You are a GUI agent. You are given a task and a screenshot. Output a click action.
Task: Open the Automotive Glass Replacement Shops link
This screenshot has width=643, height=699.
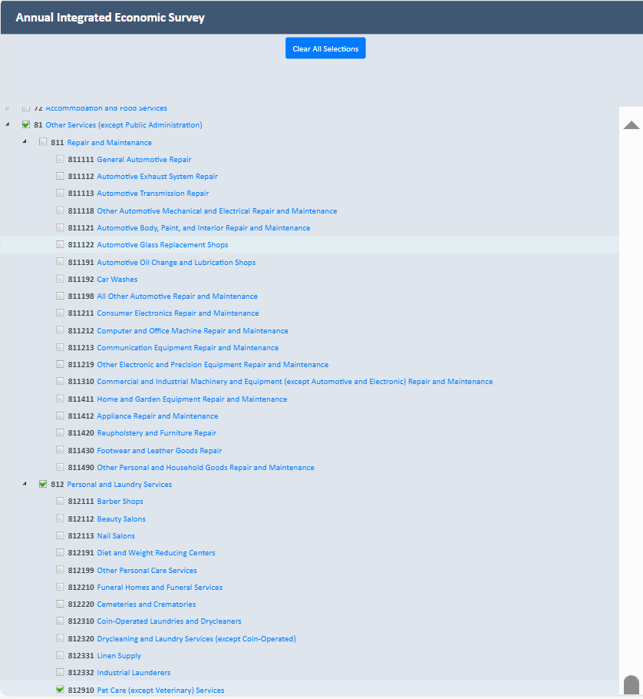point(162,245)
